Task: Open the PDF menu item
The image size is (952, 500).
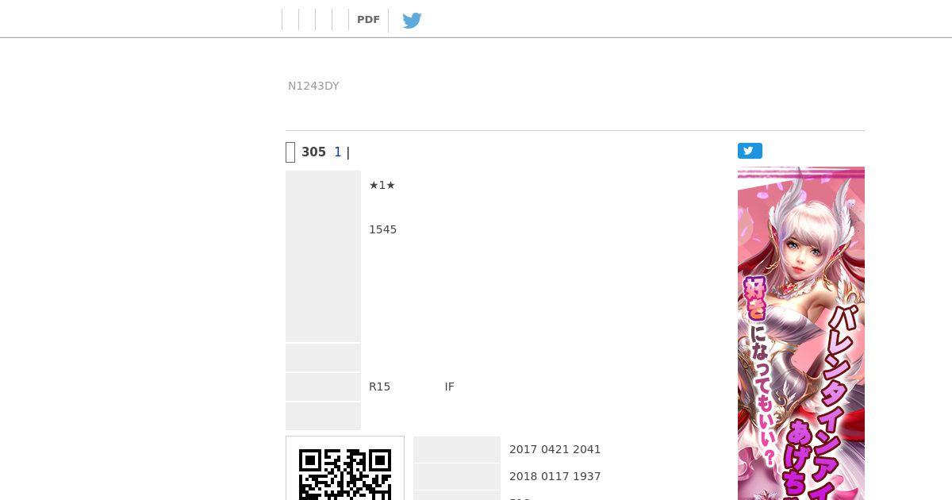Action: 368,20
